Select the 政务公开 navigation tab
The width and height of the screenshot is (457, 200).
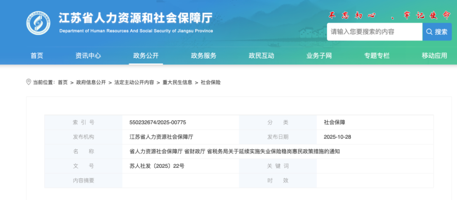(146, 56)
